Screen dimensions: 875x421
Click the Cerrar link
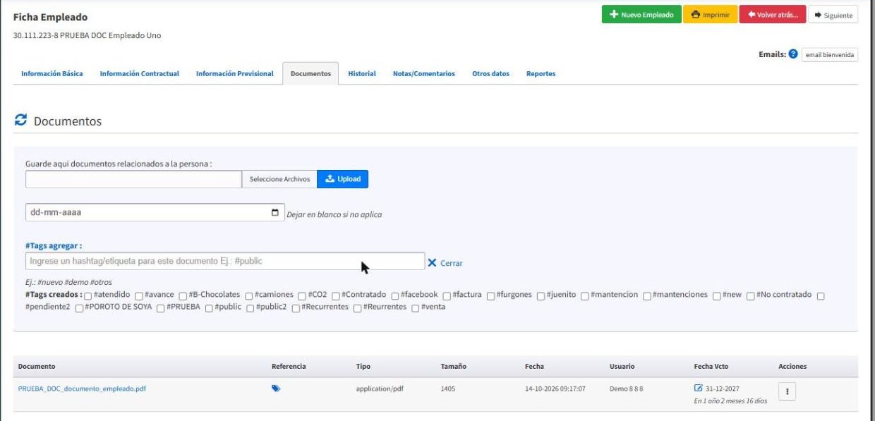point(452,263)
